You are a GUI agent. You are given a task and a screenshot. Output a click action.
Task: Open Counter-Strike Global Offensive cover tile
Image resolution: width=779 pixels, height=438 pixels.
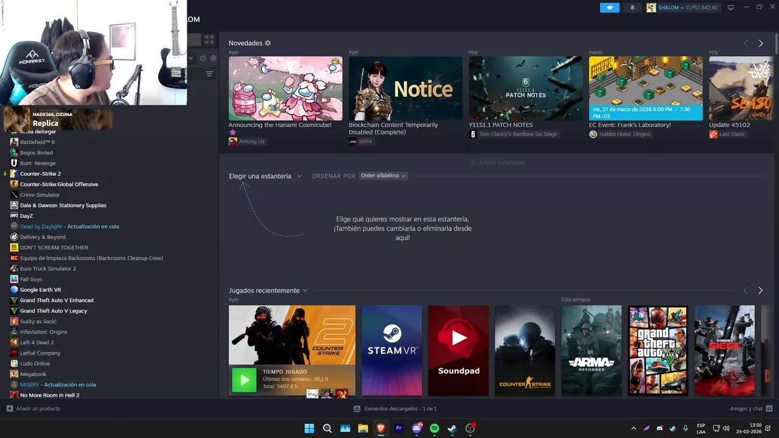tap(525, 350)
